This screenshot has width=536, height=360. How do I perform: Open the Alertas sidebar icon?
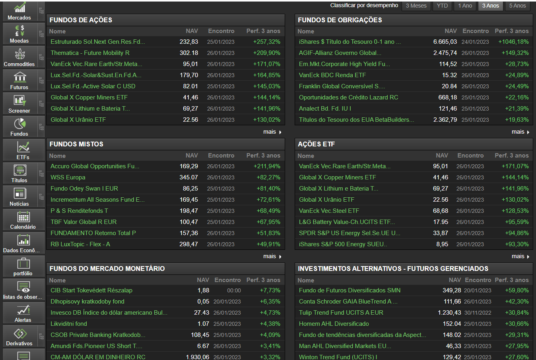[23, 309]
